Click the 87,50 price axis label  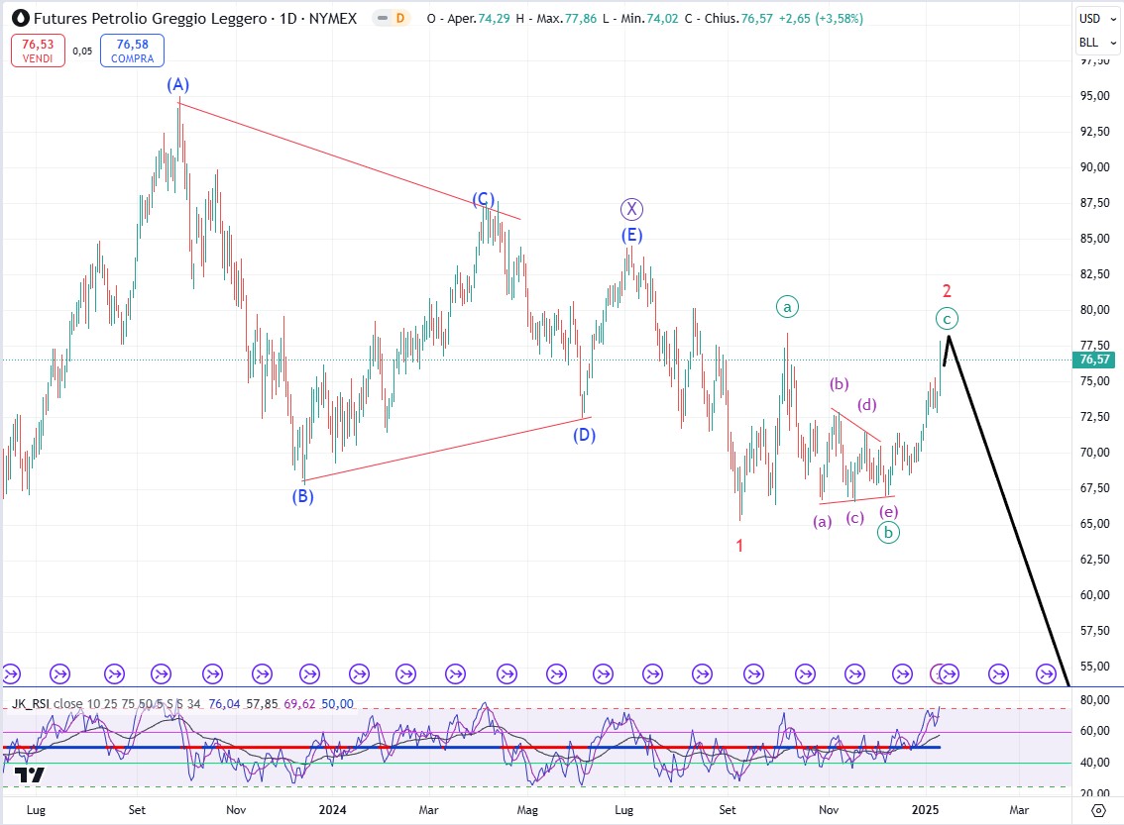tap(1094, 203)
